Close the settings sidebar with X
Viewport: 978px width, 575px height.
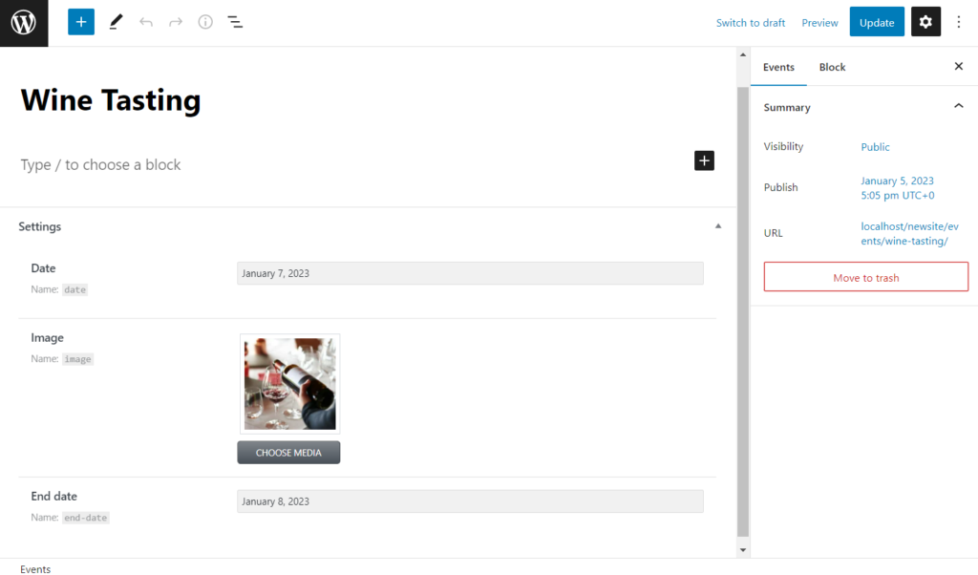[x=959, y=66]
